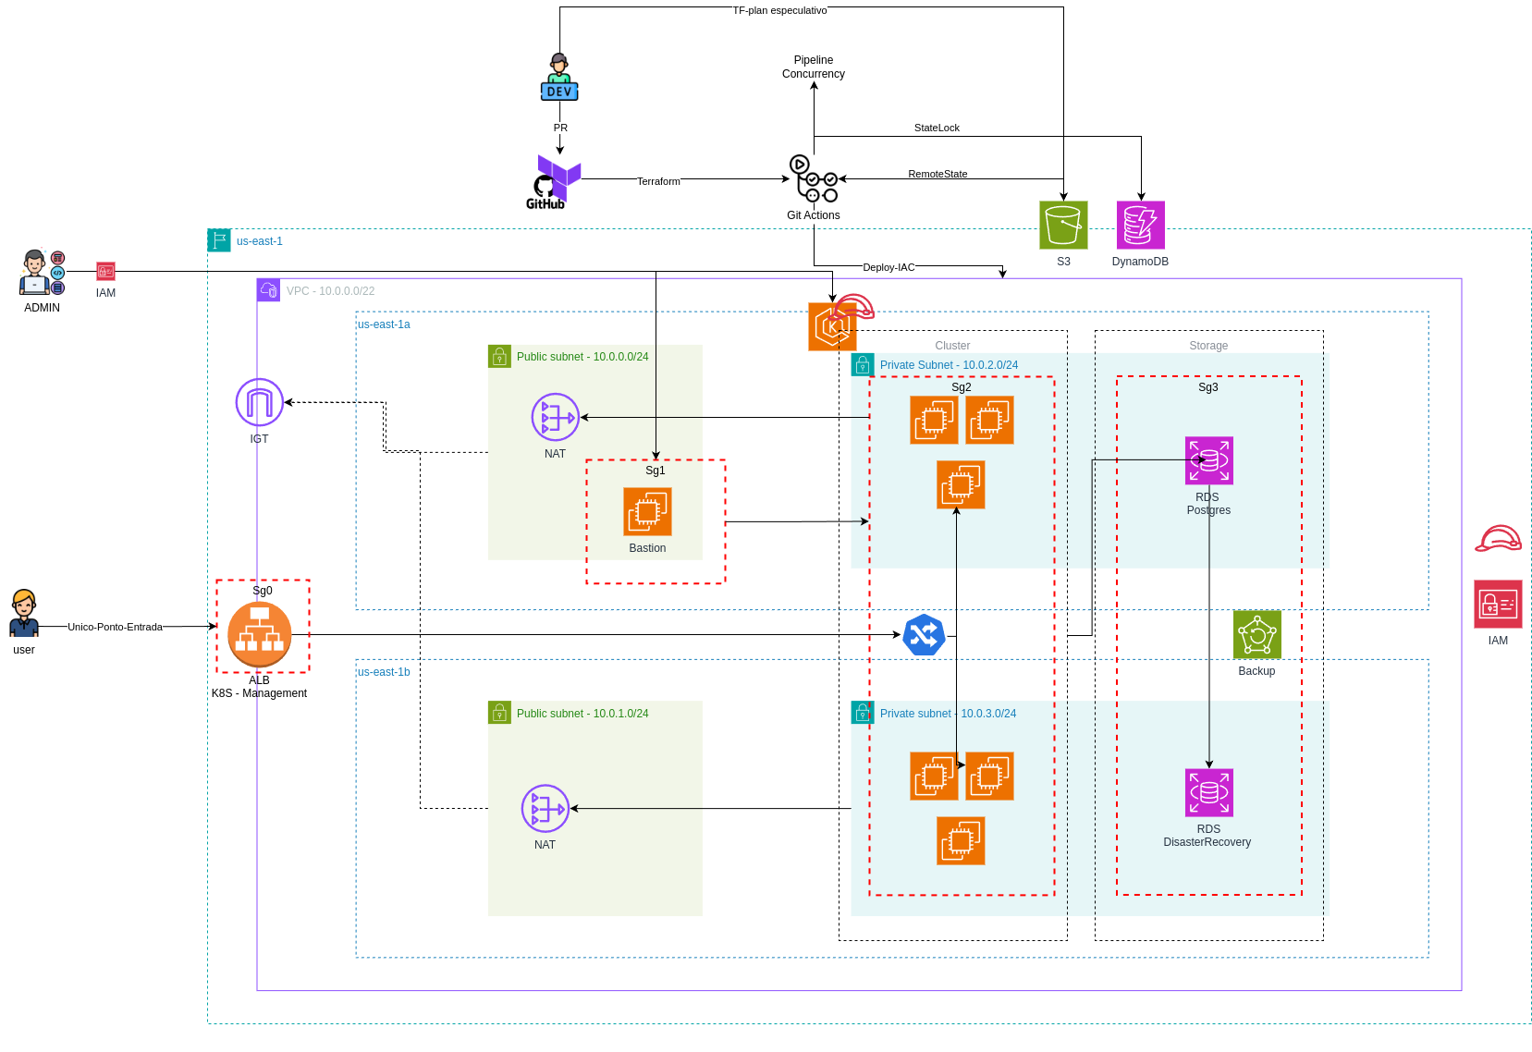This screenshot has height=1052, width=1532.
Task: Select the large IAM icon at right
Action: pyautogui.click(x=1498, y=605)
